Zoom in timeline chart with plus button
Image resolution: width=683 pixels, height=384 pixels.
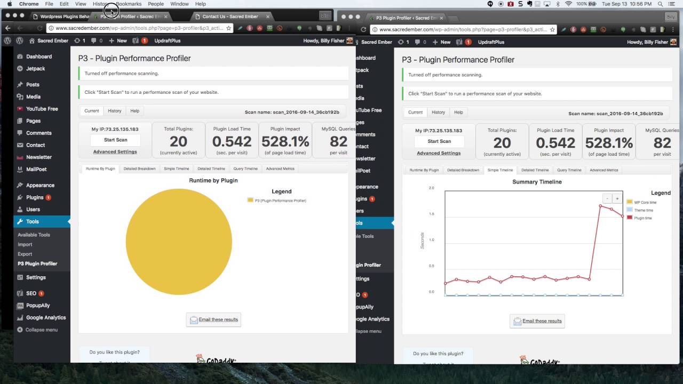coord(617,198)
